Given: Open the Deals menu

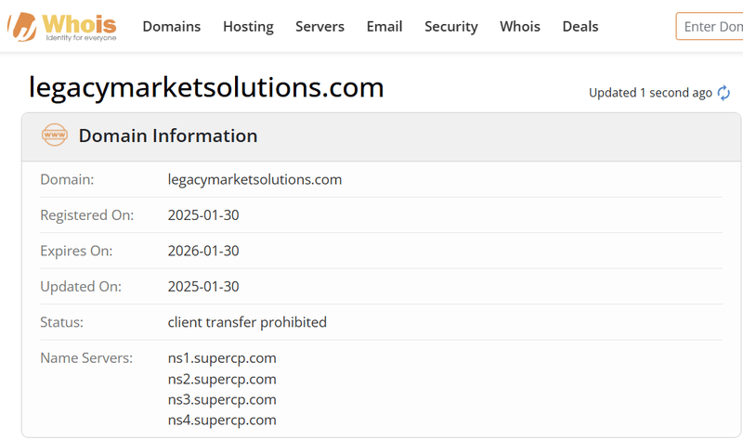Looking at the screenshot, I should (580, 27).
